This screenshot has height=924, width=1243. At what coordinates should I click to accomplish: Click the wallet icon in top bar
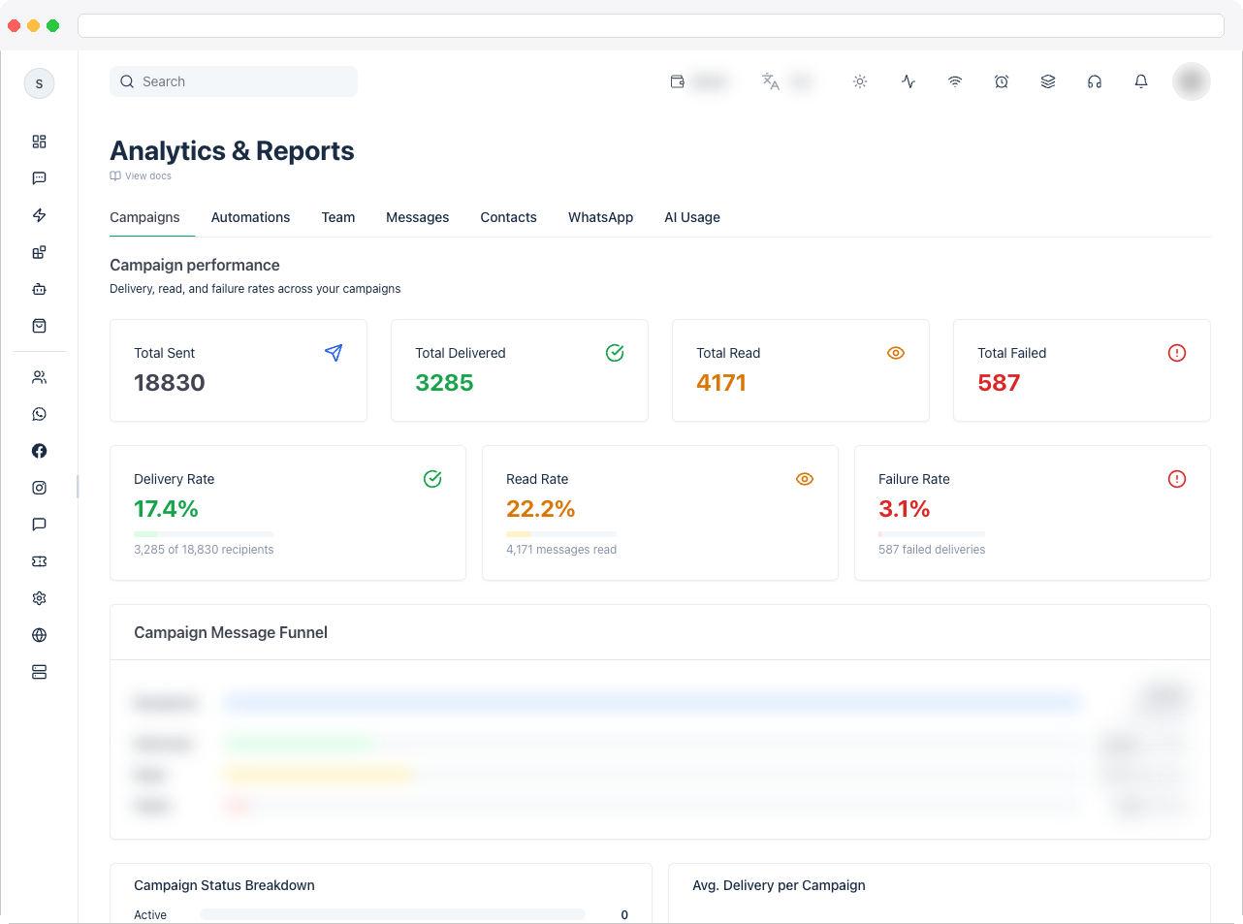(x=678, y=81)
